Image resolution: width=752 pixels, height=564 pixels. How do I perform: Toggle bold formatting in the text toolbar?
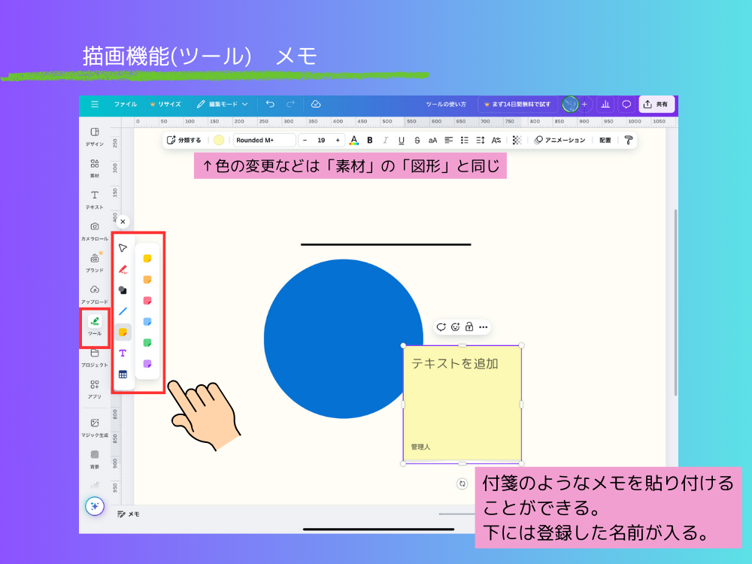pos(370,140)
